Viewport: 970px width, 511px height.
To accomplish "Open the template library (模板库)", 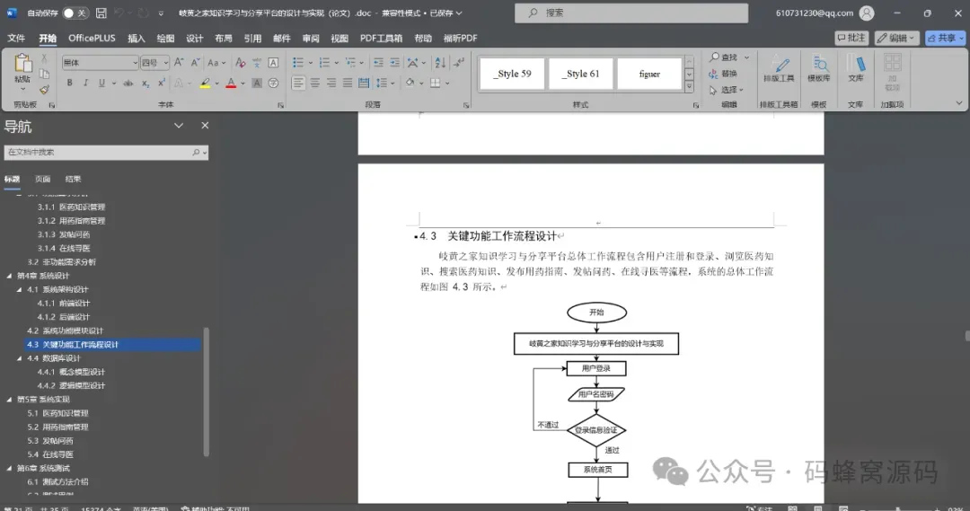I will pyautogui.click(x=819, y=68).
